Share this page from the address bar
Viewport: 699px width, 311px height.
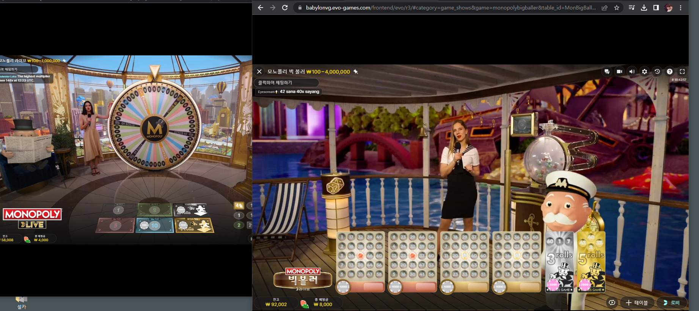pos(605,8)
